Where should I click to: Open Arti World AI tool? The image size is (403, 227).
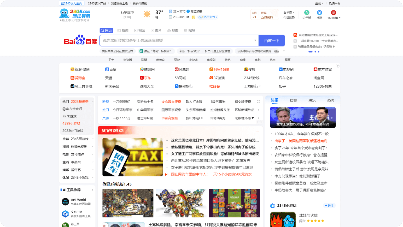click(x=76, y=201)
